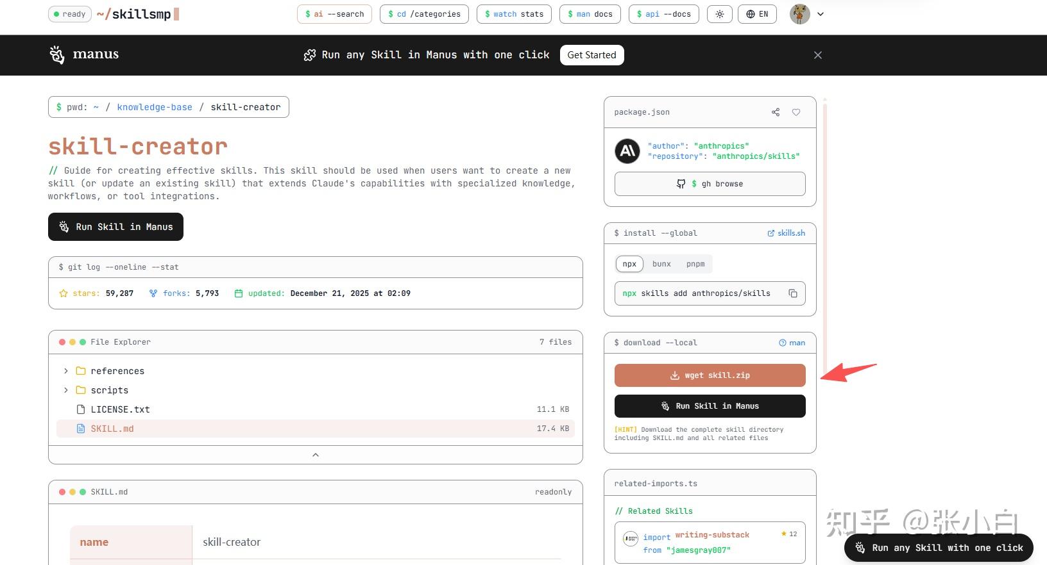Download with wget skill.zip button
This screenshot has height=565, width=1047.
[710, 375]
